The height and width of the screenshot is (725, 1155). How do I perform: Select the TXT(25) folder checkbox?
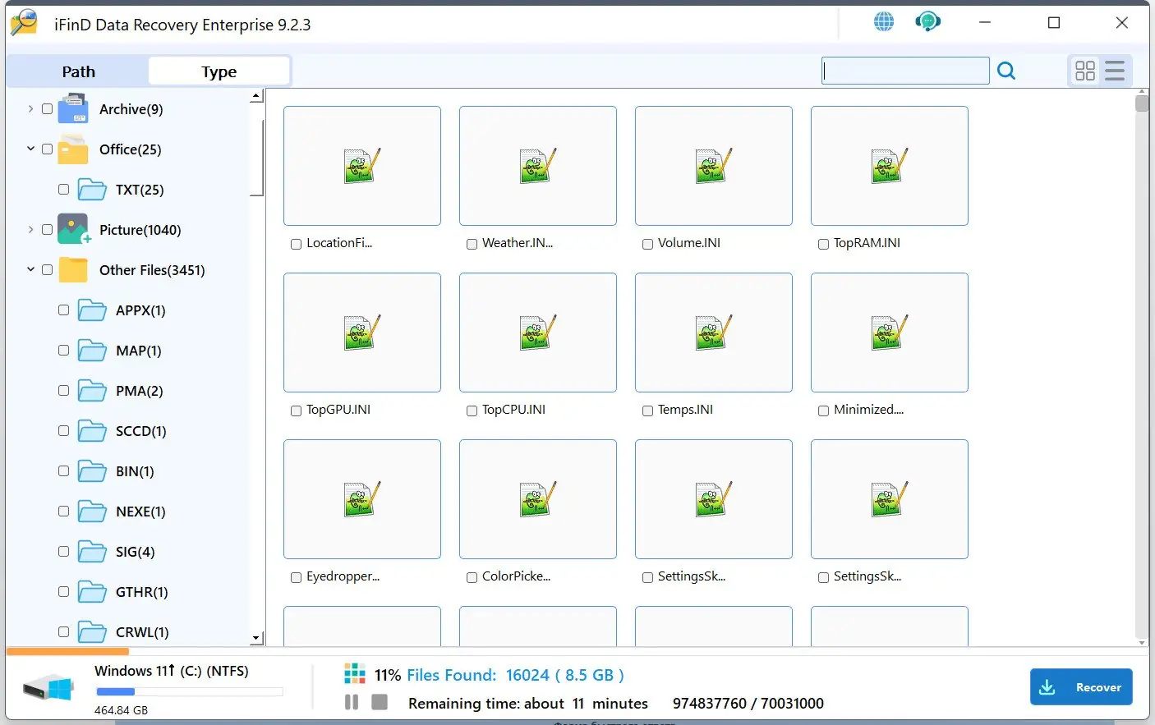[63, 189]
